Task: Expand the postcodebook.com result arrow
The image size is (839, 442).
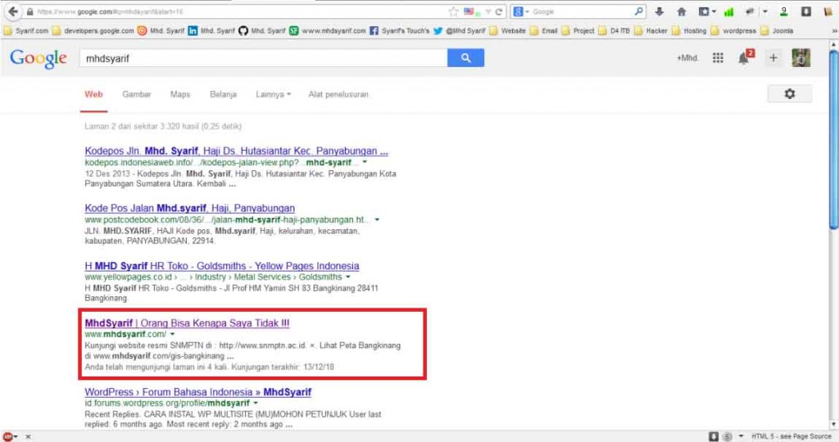Action: [x=377, y=219]
